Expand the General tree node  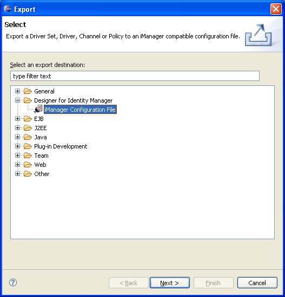click(x=17, y=91)
